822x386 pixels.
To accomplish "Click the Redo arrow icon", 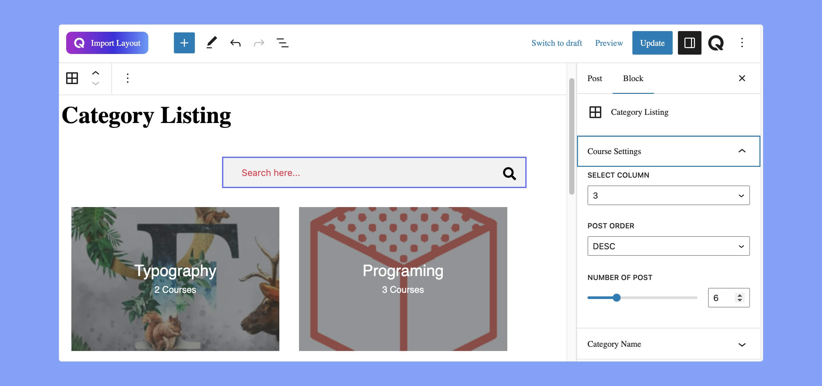I will point(258,43).
